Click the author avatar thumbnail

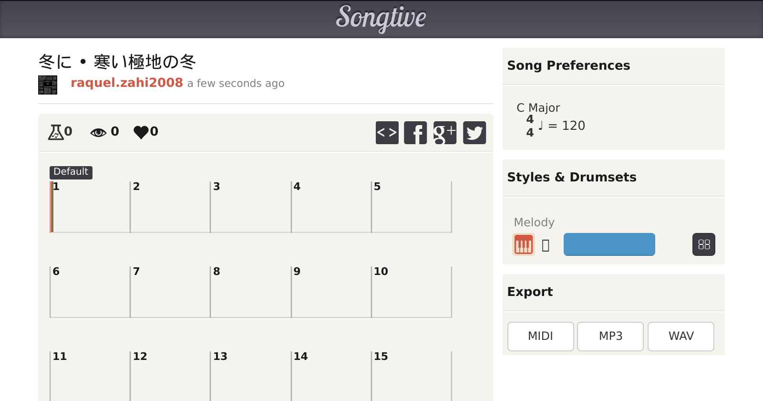pos(48,85)
